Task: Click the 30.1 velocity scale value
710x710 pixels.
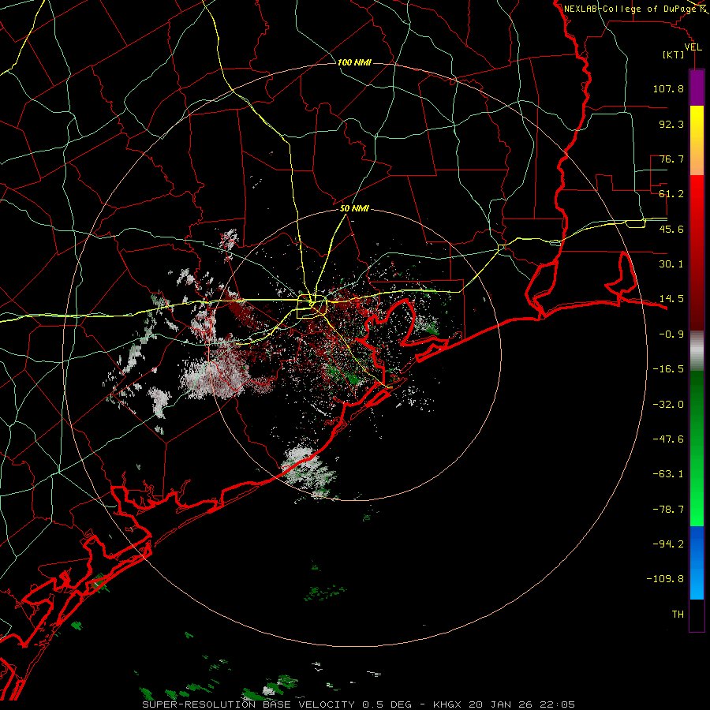Action: 671,264
